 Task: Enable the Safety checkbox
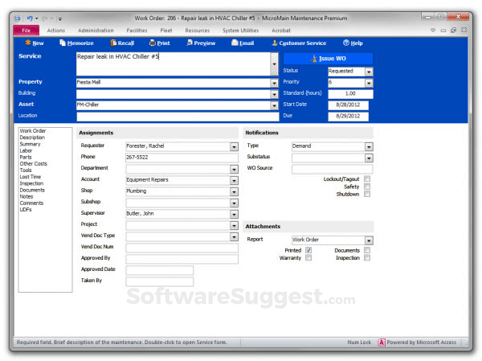(367, 187)
